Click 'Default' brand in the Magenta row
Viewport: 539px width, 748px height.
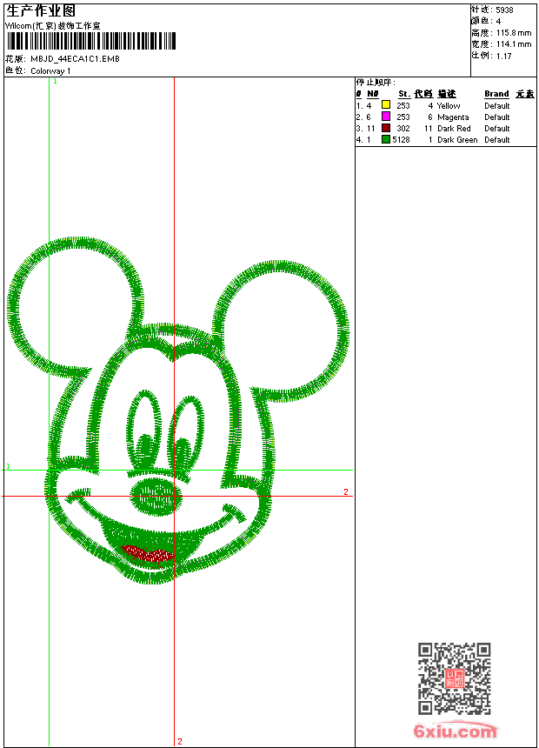[x=497, y=117]
